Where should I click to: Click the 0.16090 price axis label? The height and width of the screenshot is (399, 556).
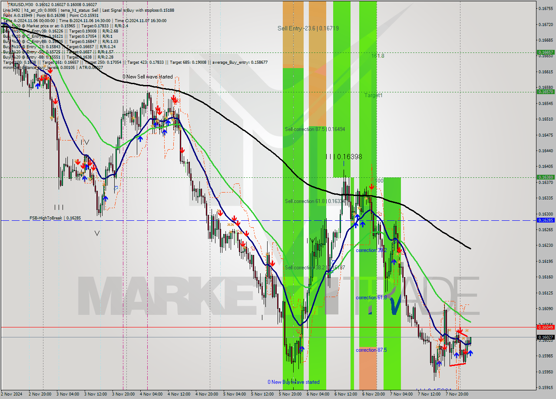[x=546, y=308]
